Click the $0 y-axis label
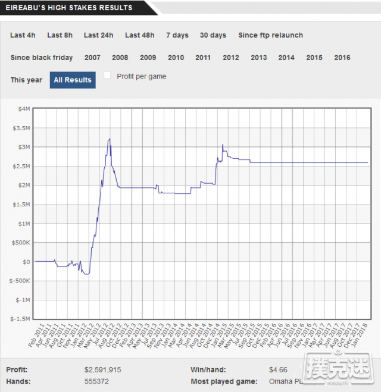The image size is (381, 392). pyautogui.click(x=26, y=262)
